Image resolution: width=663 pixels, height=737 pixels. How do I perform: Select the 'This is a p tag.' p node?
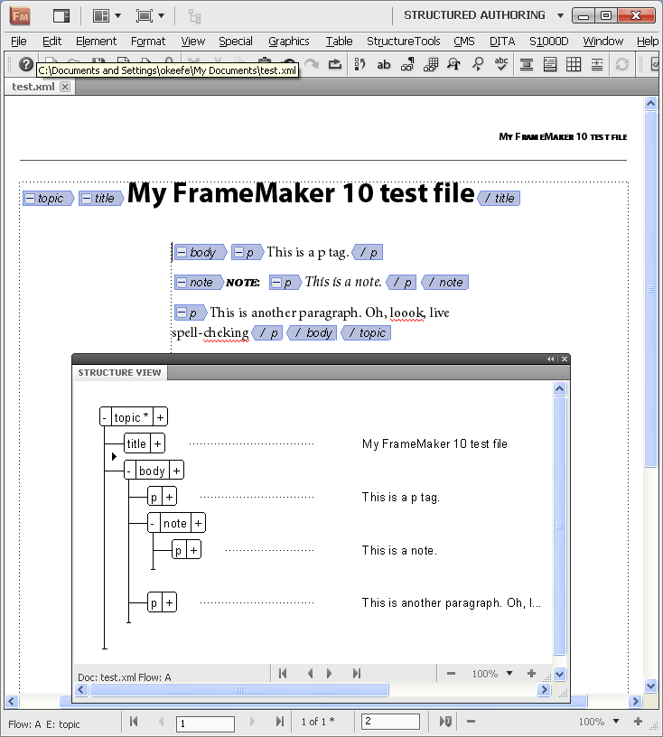click(154, 497)
